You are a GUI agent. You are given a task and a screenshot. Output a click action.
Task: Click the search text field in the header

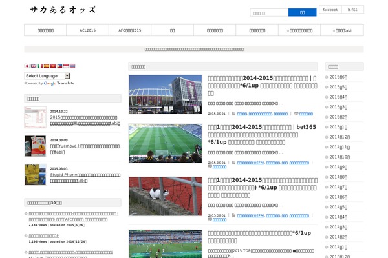tap(269, 13)
